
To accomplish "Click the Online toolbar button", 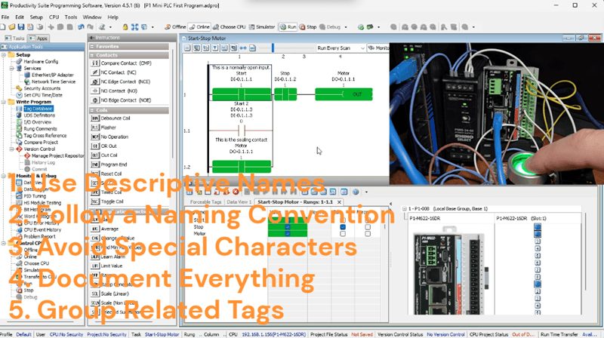I will click(x=199, y=27).
